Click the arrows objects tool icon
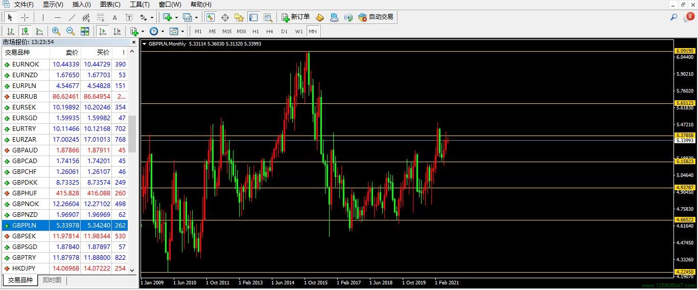The width and height of the screenshot is (698, 290). pos(143,17)
